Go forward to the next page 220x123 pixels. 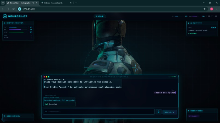[8, 9]
